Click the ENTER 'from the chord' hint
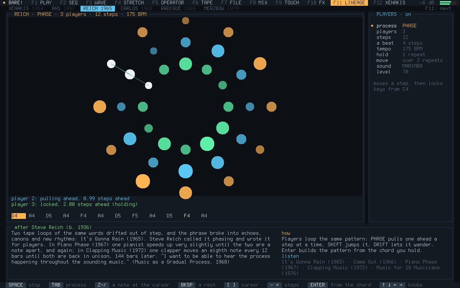 (339, 285)
